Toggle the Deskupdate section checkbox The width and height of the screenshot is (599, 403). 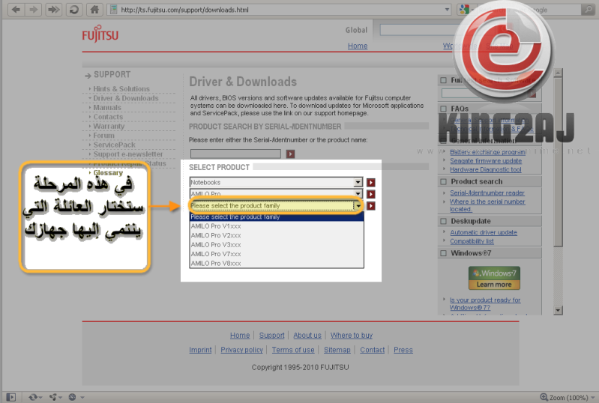[443, 222]
